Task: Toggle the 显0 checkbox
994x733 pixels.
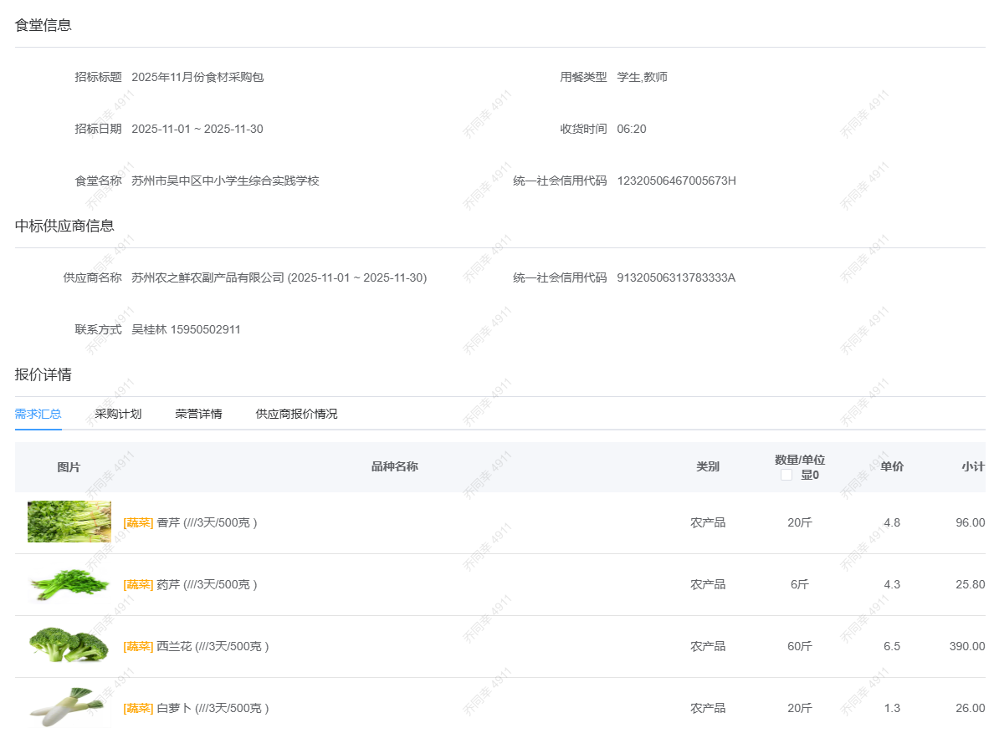Action: click(x=786, y=475)
